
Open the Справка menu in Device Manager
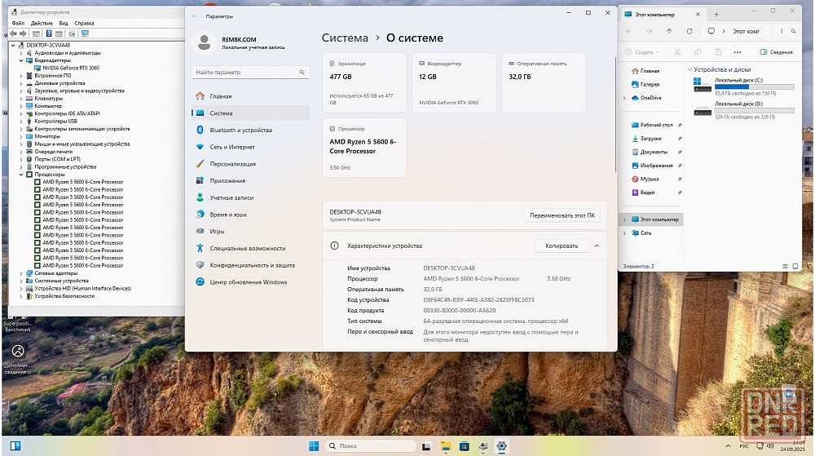[x=84, y=23]
